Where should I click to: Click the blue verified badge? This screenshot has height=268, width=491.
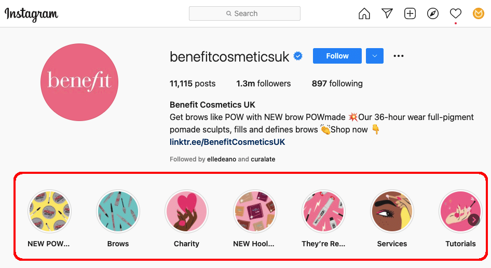coord(298,56)
